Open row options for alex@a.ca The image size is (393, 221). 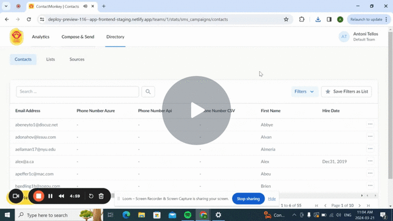pos(370,161)
